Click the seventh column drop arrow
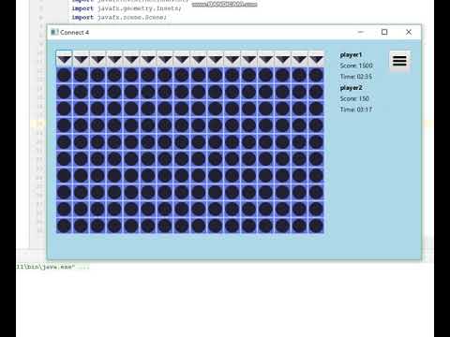The height and width of the screenshot is (337, 450). (165, 59)
